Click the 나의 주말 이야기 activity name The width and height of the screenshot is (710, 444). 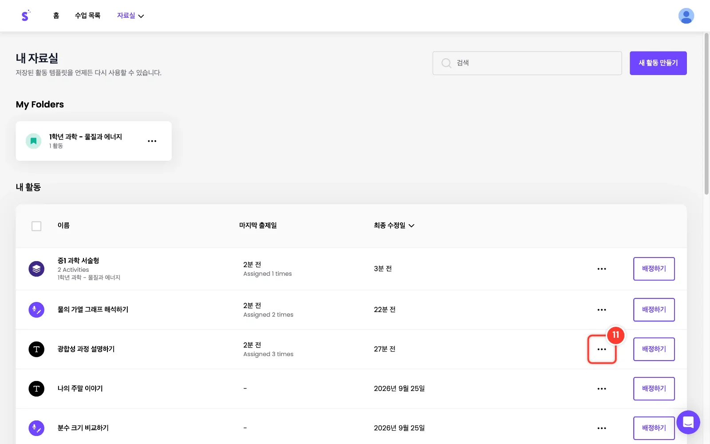(x=80, y=388)
